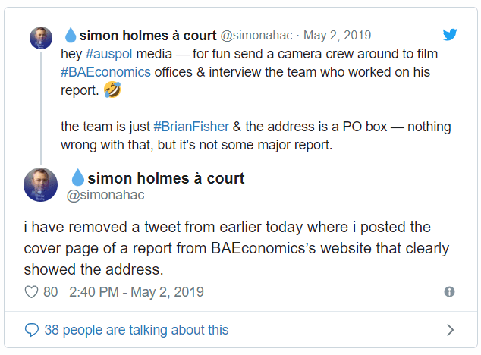The image size is (481, 355).
Task: Click @simonahac handle under main author name
Action: (105, 196)
